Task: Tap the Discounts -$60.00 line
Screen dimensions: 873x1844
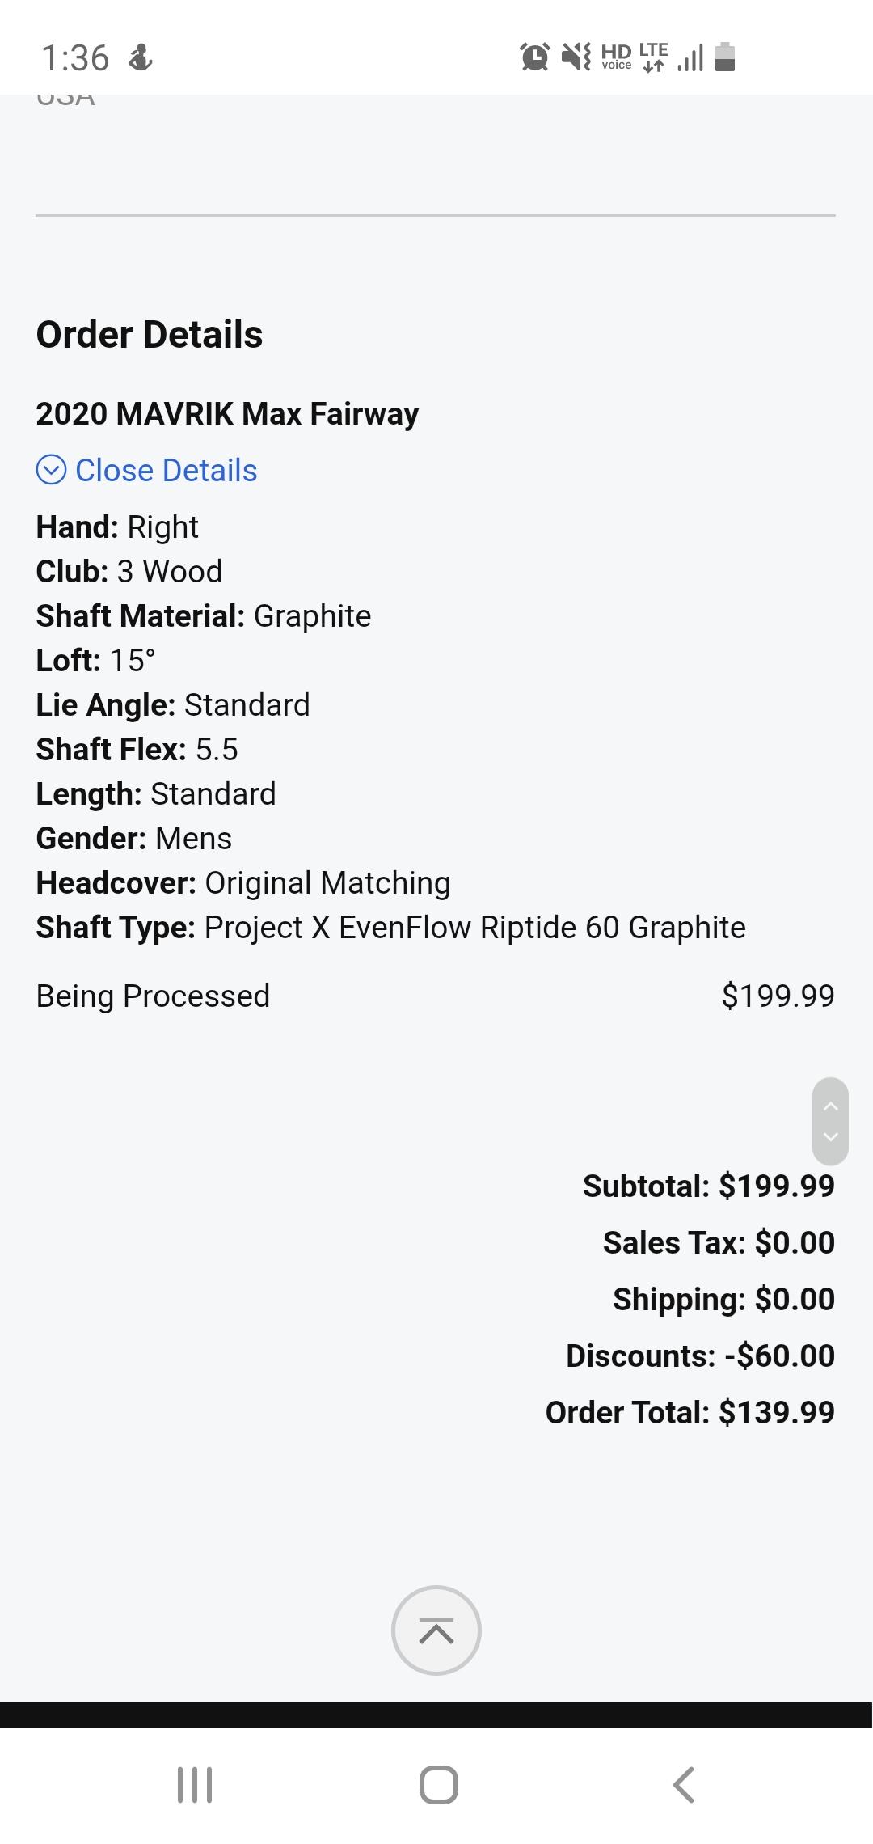Action: (x=700, y=1356)
